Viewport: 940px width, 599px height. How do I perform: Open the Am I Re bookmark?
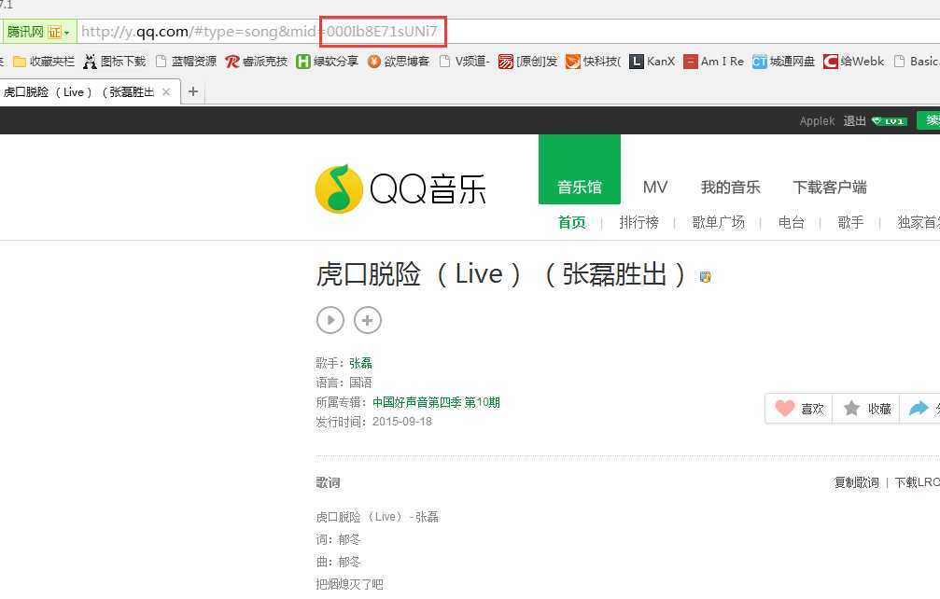tap(714, 61)
